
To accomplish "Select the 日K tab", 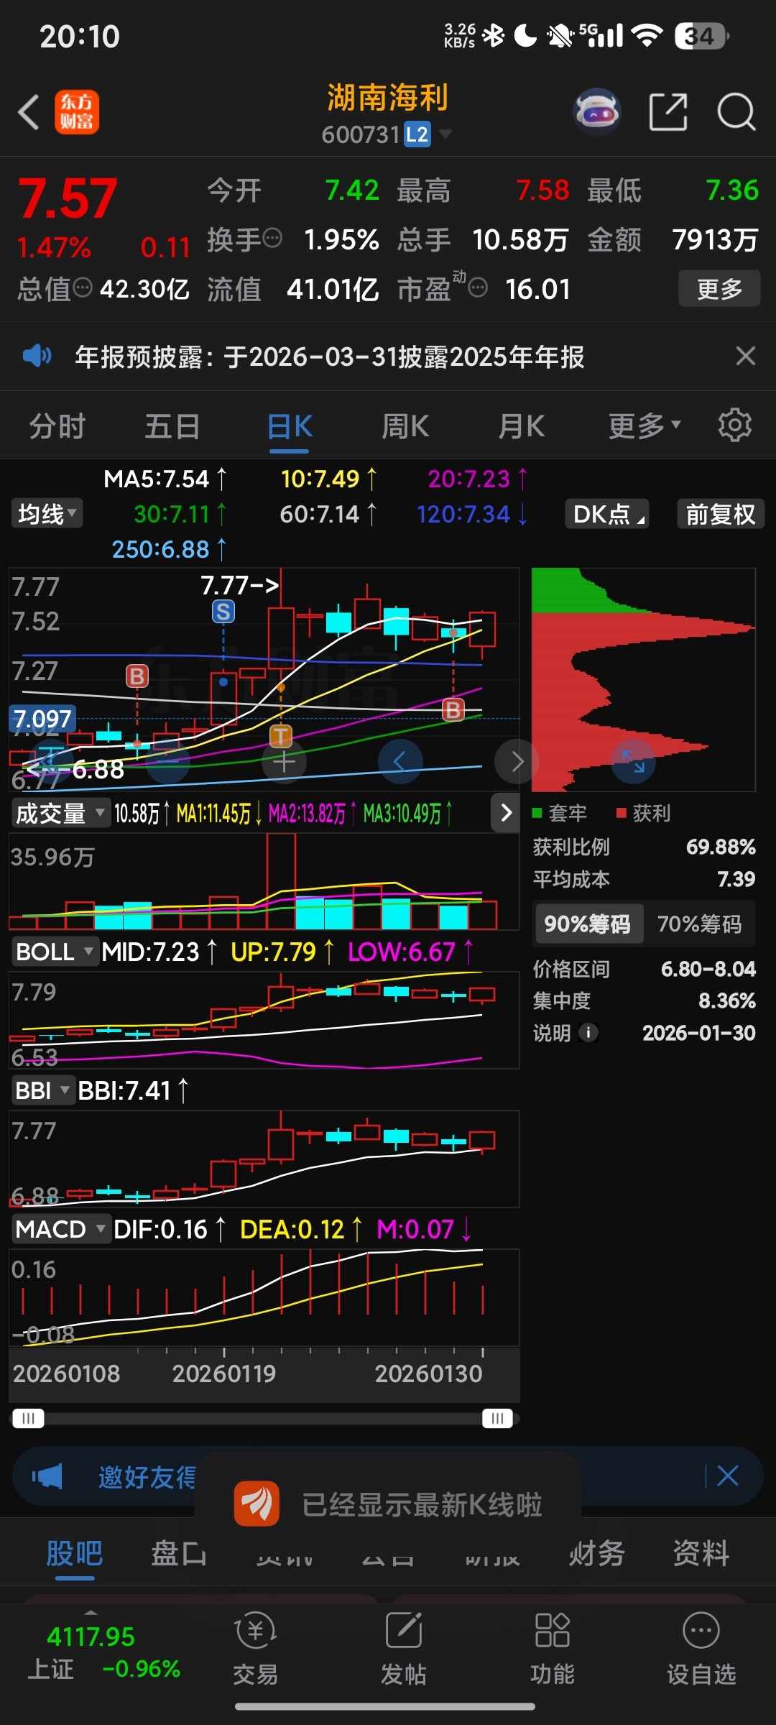I will [290, 426].
